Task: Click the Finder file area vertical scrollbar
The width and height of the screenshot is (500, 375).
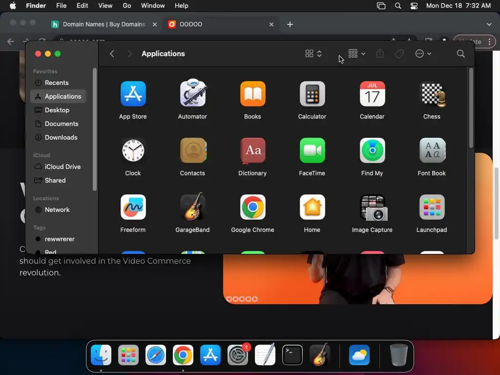Action: pyautogui.click(x=471, y=108)
